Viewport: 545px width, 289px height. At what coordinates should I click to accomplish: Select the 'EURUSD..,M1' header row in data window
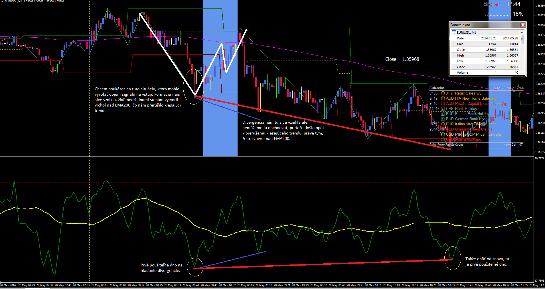point(485,33)
